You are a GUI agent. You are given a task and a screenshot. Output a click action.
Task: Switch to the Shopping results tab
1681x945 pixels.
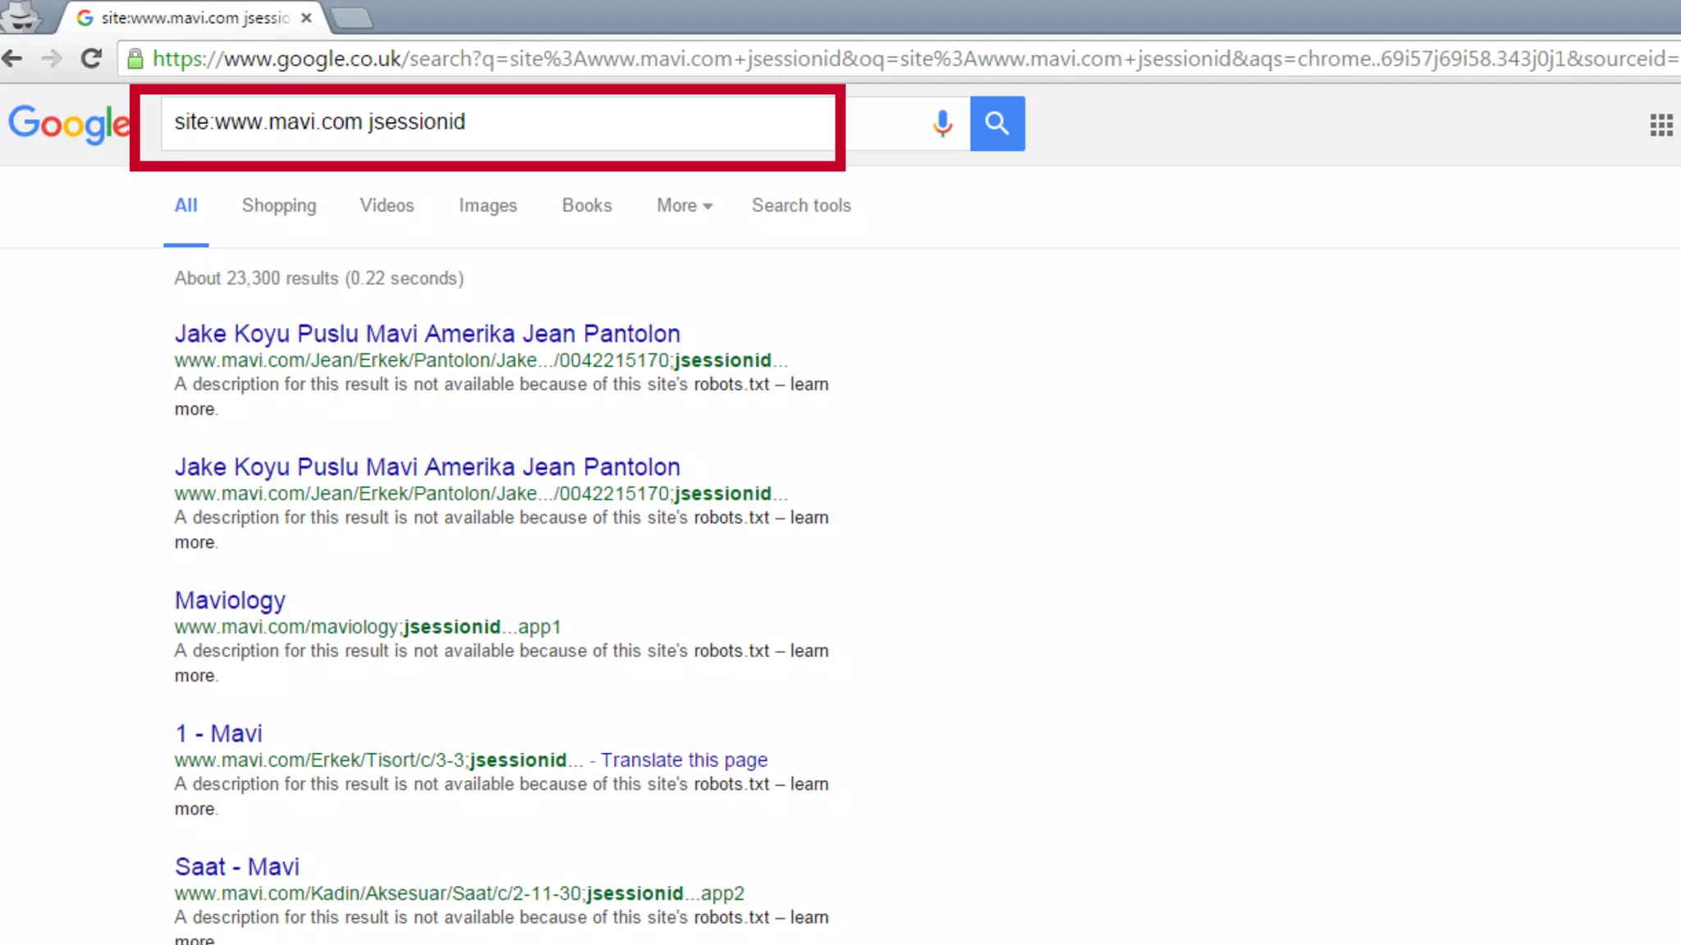[x=278, y=206]
